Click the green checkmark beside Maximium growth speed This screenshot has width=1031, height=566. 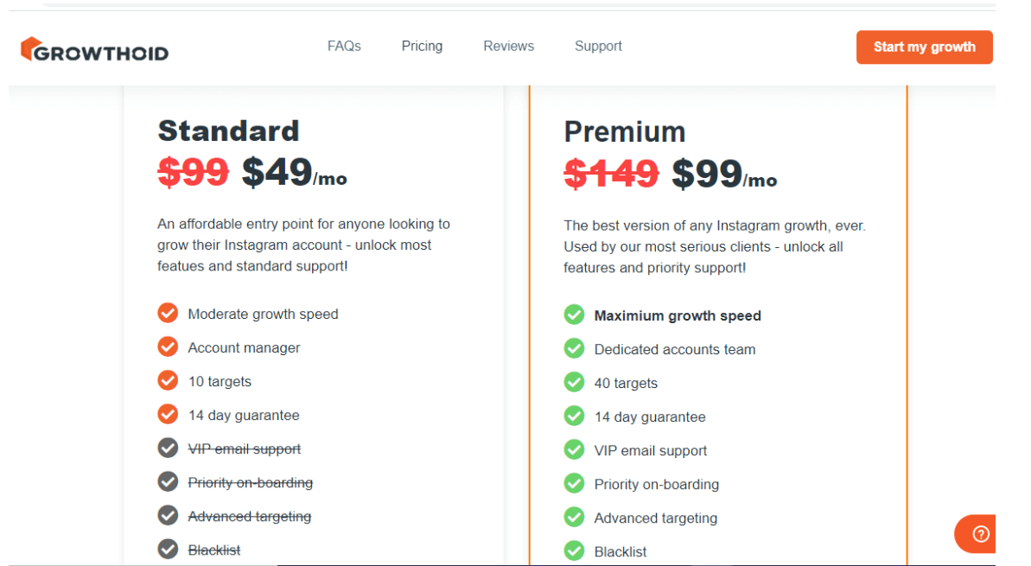(574, 315)
